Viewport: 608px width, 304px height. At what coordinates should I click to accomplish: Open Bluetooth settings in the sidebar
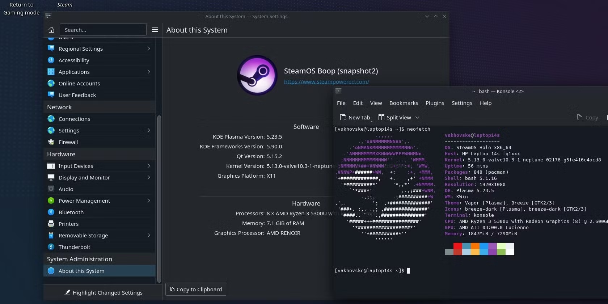coord(71,212)
